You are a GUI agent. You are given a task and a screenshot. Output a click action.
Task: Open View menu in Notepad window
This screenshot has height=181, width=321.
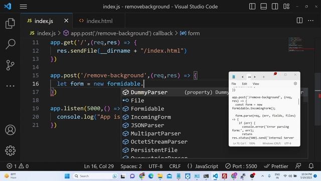256,84
